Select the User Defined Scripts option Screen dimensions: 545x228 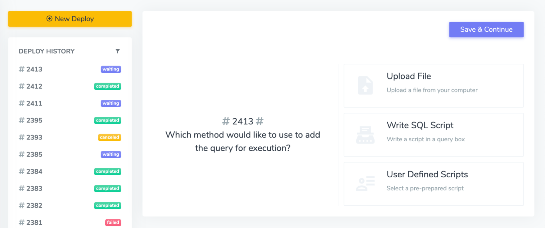pyautogui.click(x=433, y=184)
